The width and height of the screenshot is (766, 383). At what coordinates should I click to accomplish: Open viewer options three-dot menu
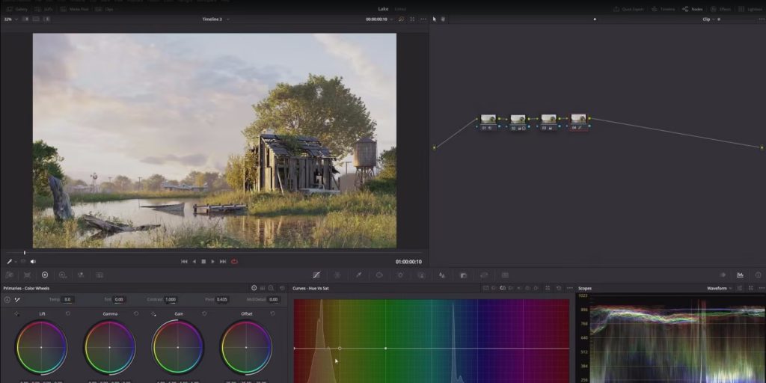coord(423,19)
